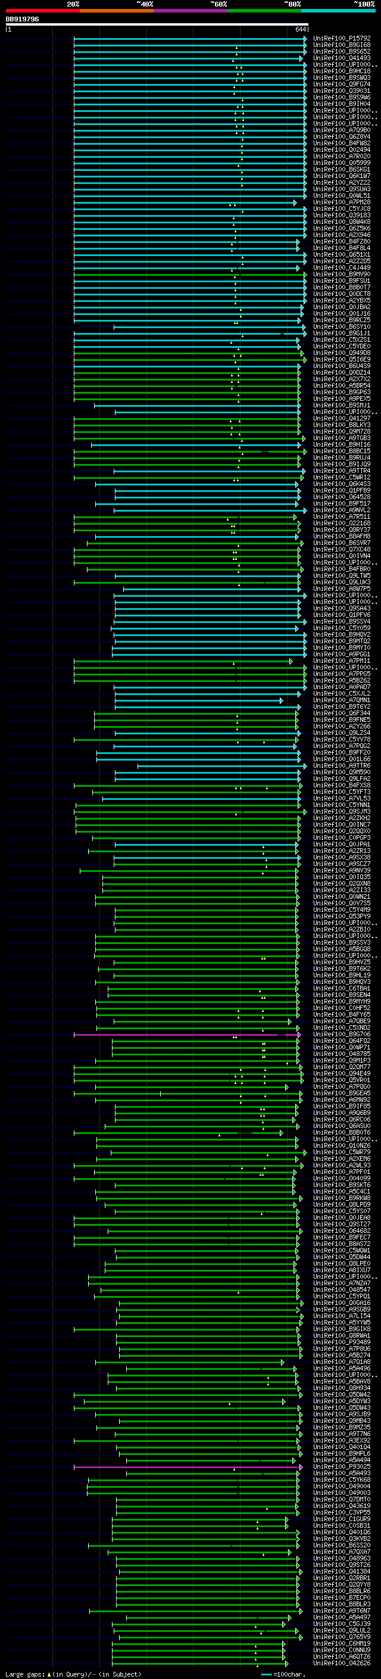Select hit label UniRef100_A7PM28
381x1679 pixels.
click(342, 202)
